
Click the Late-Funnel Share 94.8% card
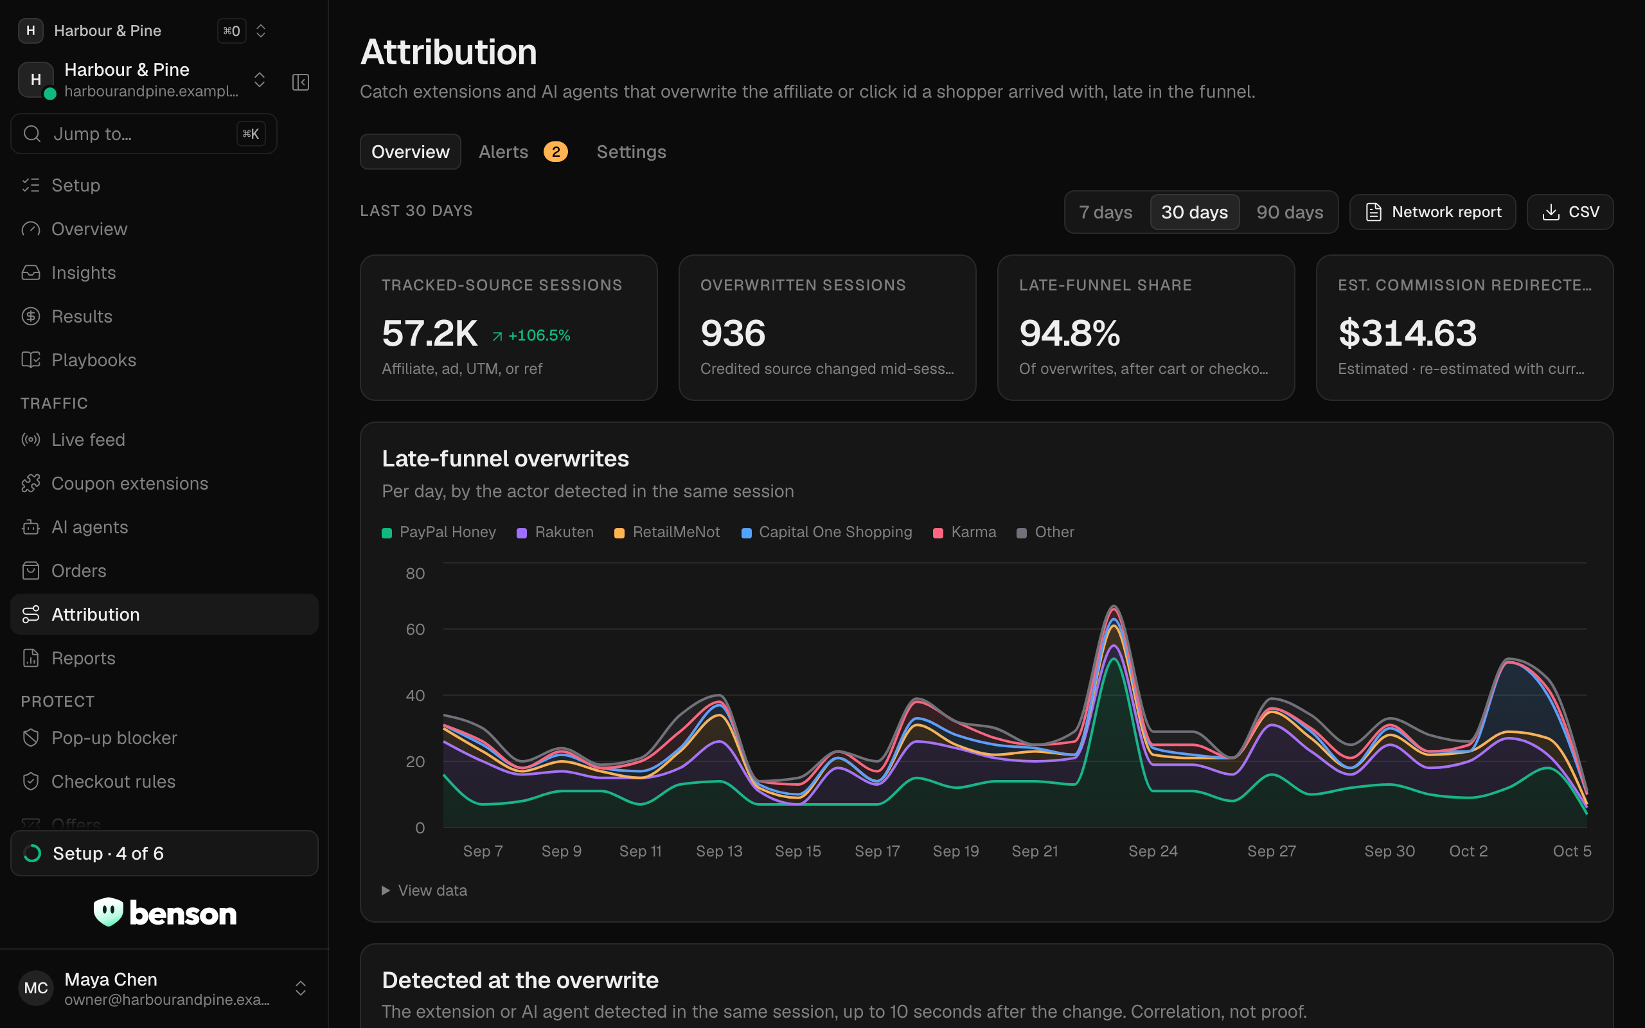point(1146,328)
